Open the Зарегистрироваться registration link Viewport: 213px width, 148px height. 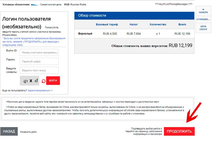[40, 90]
